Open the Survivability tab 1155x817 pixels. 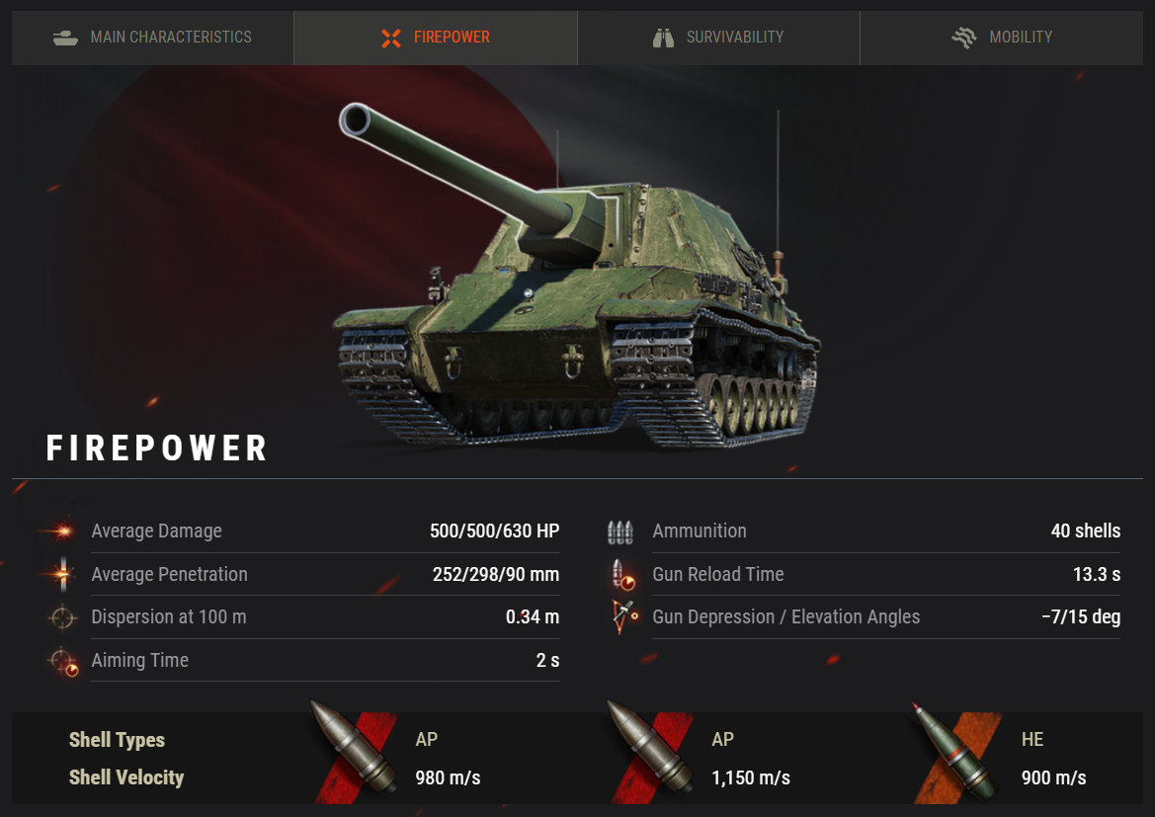tap(719, 38)
